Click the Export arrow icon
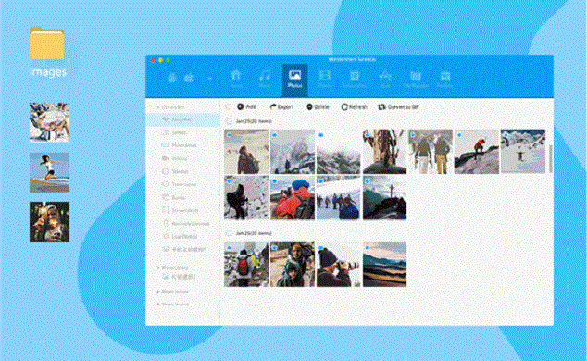 pos(273,107)
